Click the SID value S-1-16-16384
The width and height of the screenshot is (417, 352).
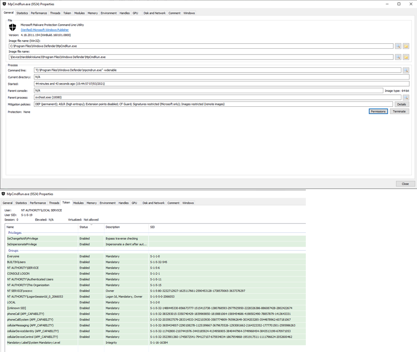(159, 343)
